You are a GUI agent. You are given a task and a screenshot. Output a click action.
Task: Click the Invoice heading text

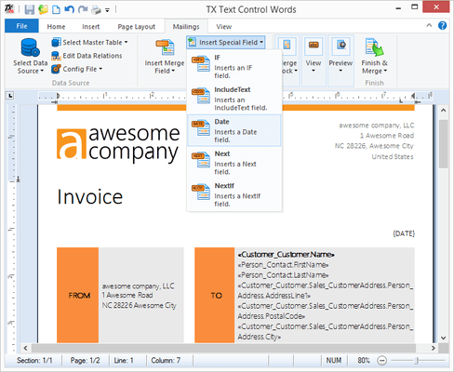coord(90,197)
